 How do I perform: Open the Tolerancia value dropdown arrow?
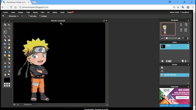22,16
